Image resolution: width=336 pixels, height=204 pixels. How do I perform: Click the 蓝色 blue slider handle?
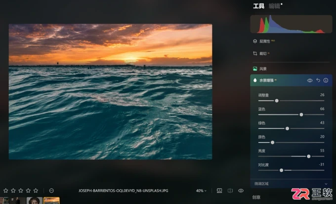301,115
